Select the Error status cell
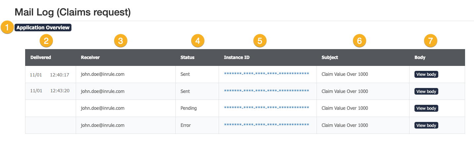Image resolution: width=474 pixels, height=146 pixels. click(x=186, y=125)
